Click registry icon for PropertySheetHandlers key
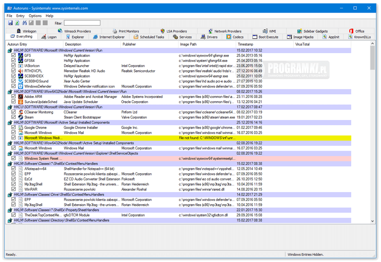Image resolution: width=381 pixels, height=262 pixels. pos(10,210)
